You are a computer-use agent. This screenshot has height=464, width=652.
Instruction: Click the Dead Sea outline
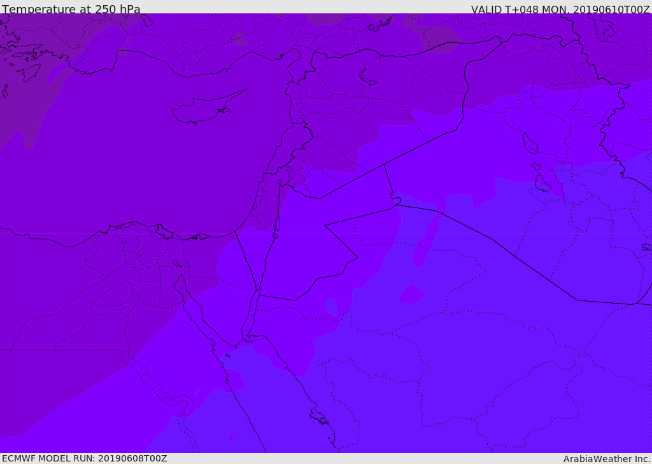point(276,226)
